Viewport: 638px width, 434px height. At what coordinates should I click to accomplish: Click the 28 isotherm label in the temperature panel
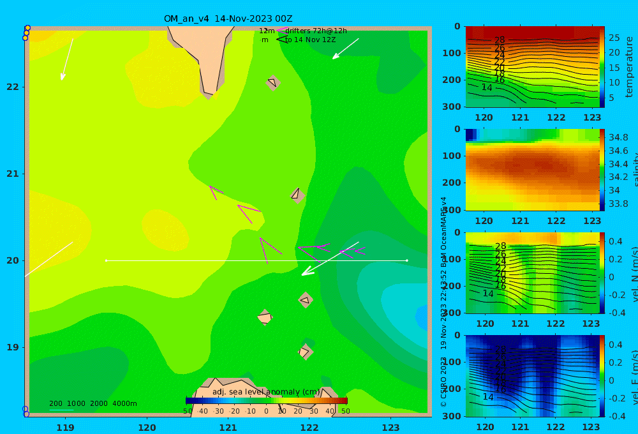(x=500, y=40)
